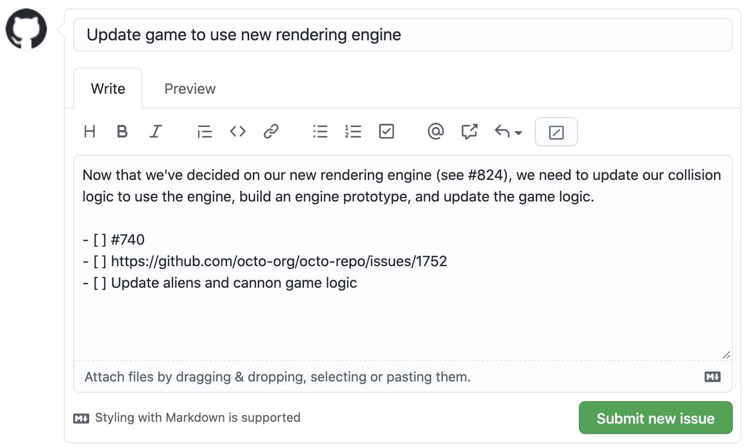The width and height of the screenshot is (745, 448).
Task: Switch to the Preview tab
Action: [190, 89]
